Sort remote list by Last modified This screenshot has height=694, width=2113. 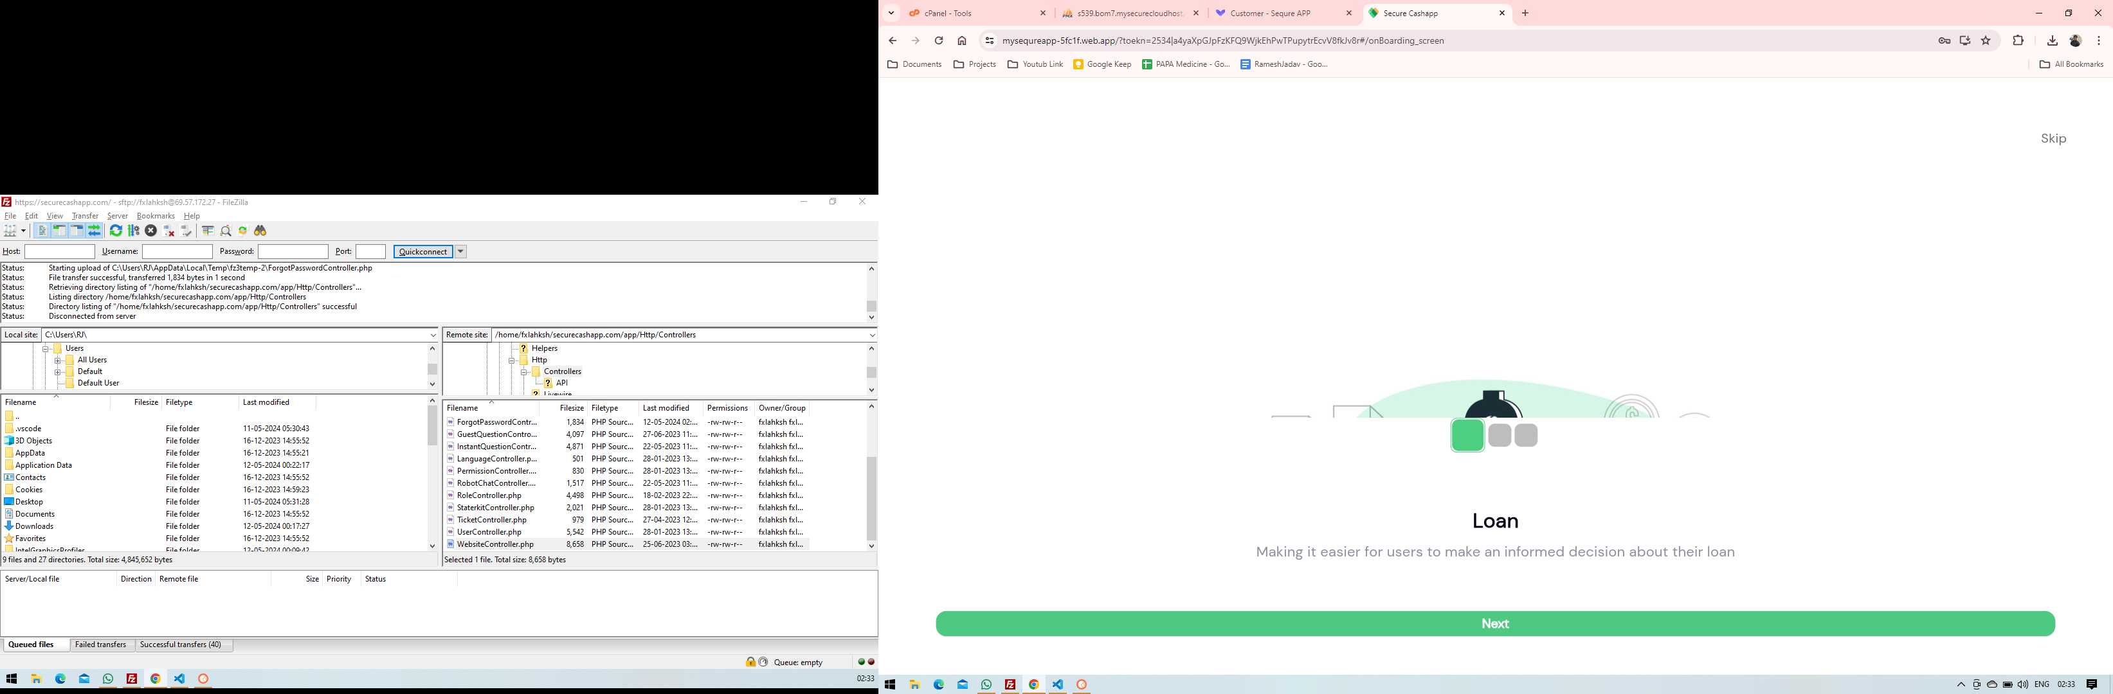point(670,408)
